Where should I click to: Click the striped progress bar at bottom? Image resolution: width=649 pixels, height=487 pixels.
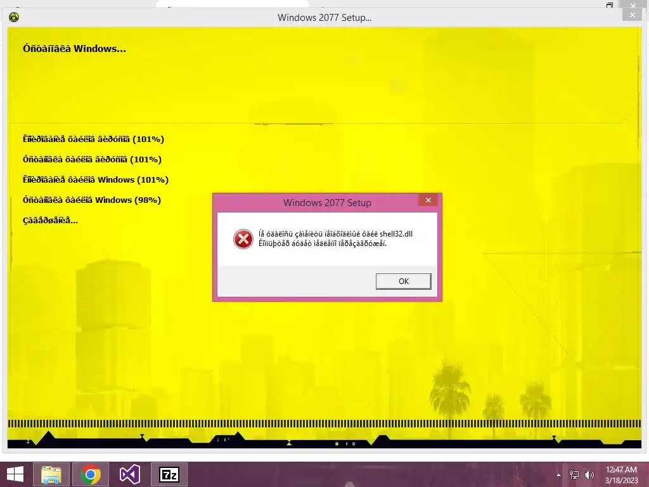324,424
